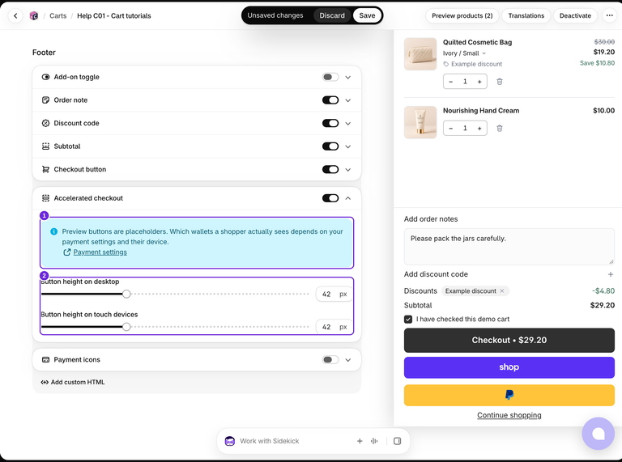
Task: Click the desktop button height px field
Action: (x=334, y=294)
